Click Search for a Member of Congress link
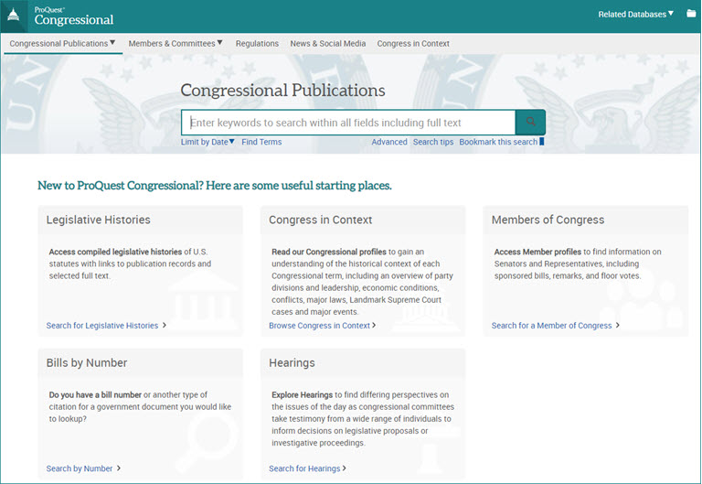Viewport: 702px width, 484px height. (551, 326)
